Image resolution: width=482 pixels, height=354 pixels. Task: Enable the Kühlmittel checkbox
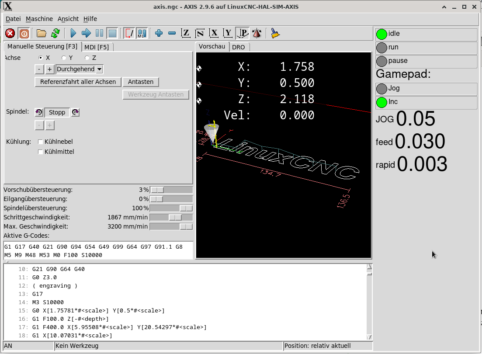coord(41,152)
